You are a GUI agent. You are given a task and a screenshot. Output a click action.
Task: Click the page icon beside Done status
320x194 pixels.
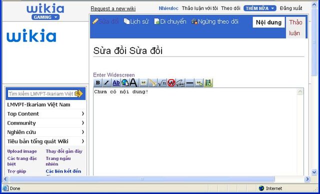pyautogui.click(x=5, y=188)
